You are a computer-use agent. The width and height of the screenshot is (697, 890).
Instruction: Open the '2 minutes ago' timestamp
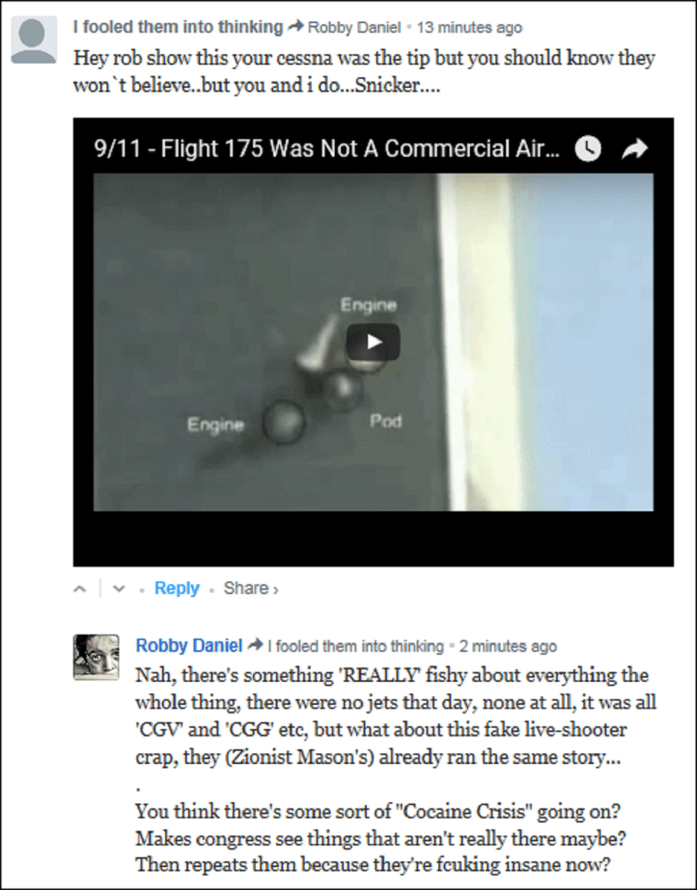tap(508, 646)
